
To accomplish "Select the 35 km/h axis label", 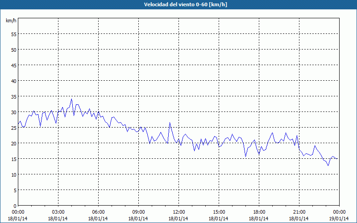I will tap(14, 96).
